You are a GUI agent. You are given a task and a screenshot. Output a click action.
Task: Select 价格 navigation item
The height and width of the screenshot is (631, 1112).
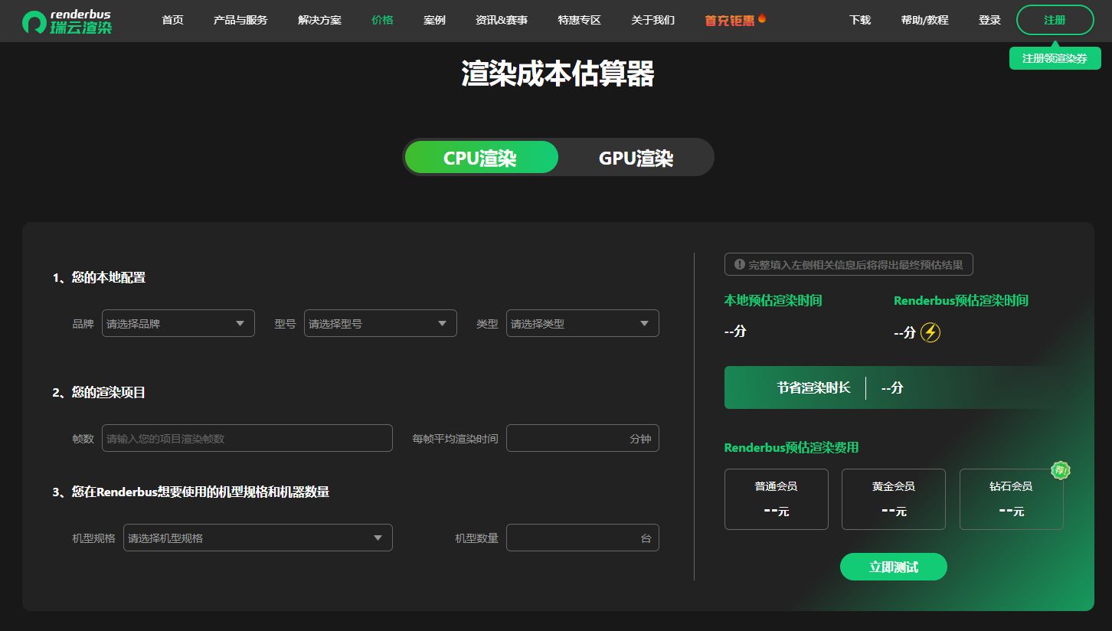tap(382, 20)
